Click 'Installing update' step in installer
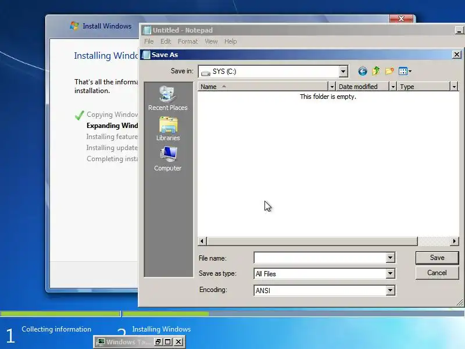 pyautogui.click(x=112, y=148)
